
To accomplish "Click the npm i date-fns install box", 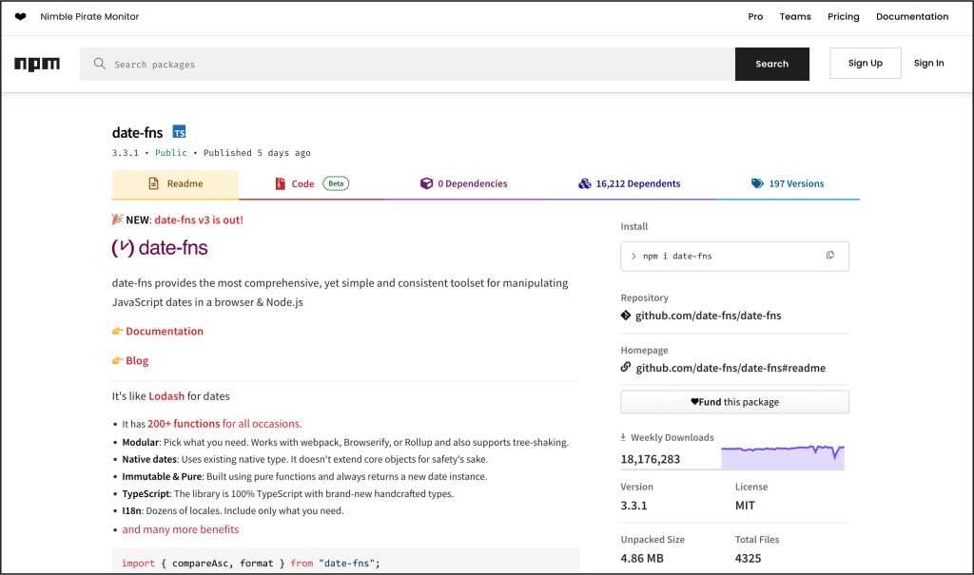I will [x=735, y=256].
